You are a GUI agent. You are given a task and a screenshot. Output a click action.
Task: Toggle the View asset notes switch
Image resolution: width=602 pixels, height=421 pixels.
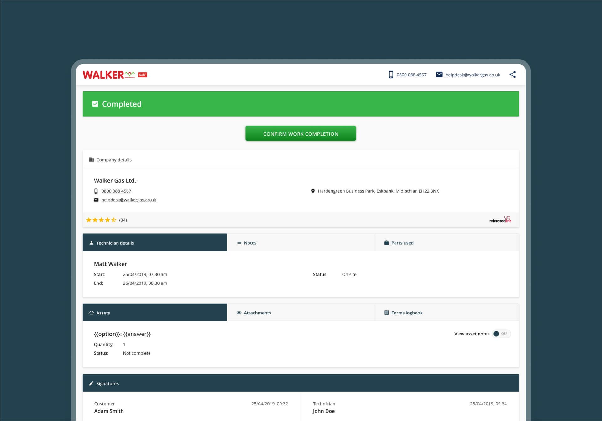coord(501,334)
